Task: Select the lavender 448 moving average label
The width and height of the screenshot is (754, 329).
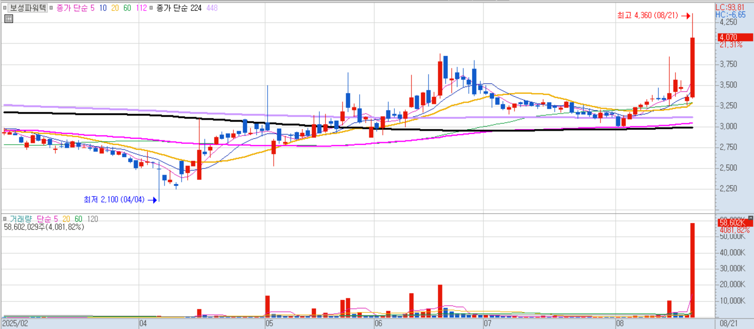Action: click(212, 8)
